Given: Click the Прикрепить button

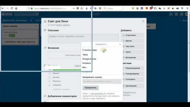Looking at the screenshot, I should [91, 88].
